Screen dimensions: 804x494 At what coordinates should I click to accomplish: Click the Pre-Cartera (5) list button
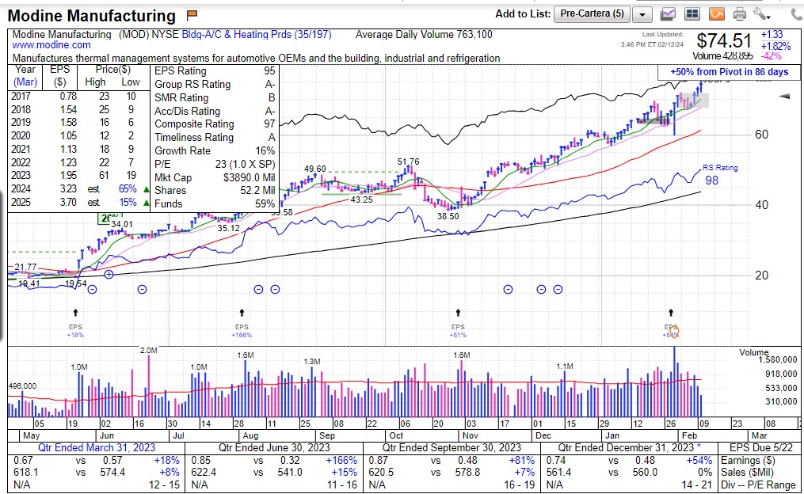tap(593, 13)
